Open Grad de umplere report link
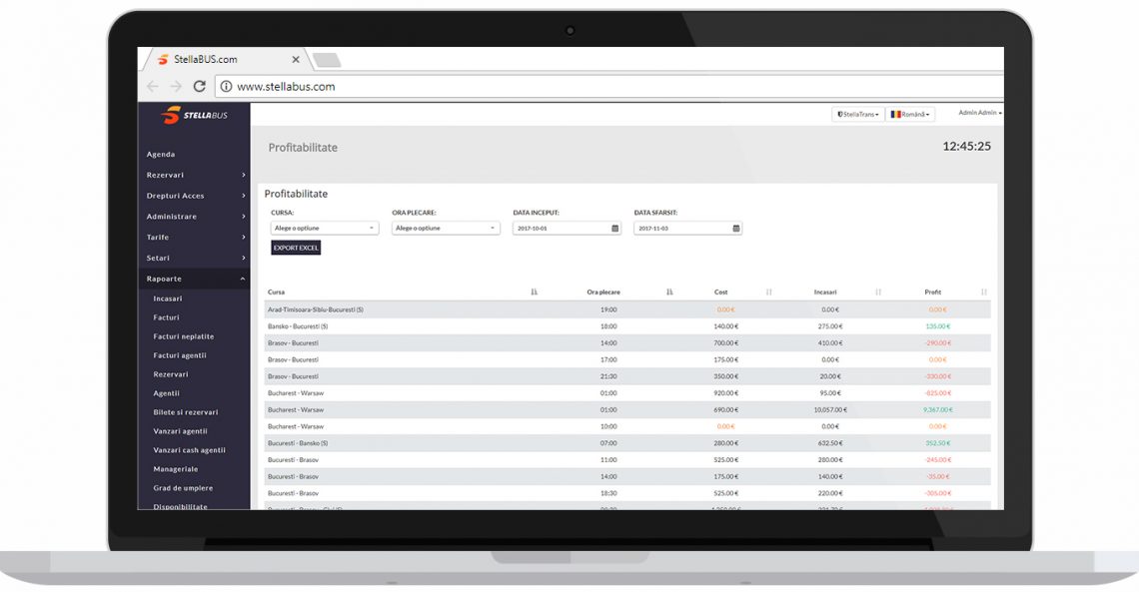Viewport: 1139px width, 592px height. [x=183, y=488]
